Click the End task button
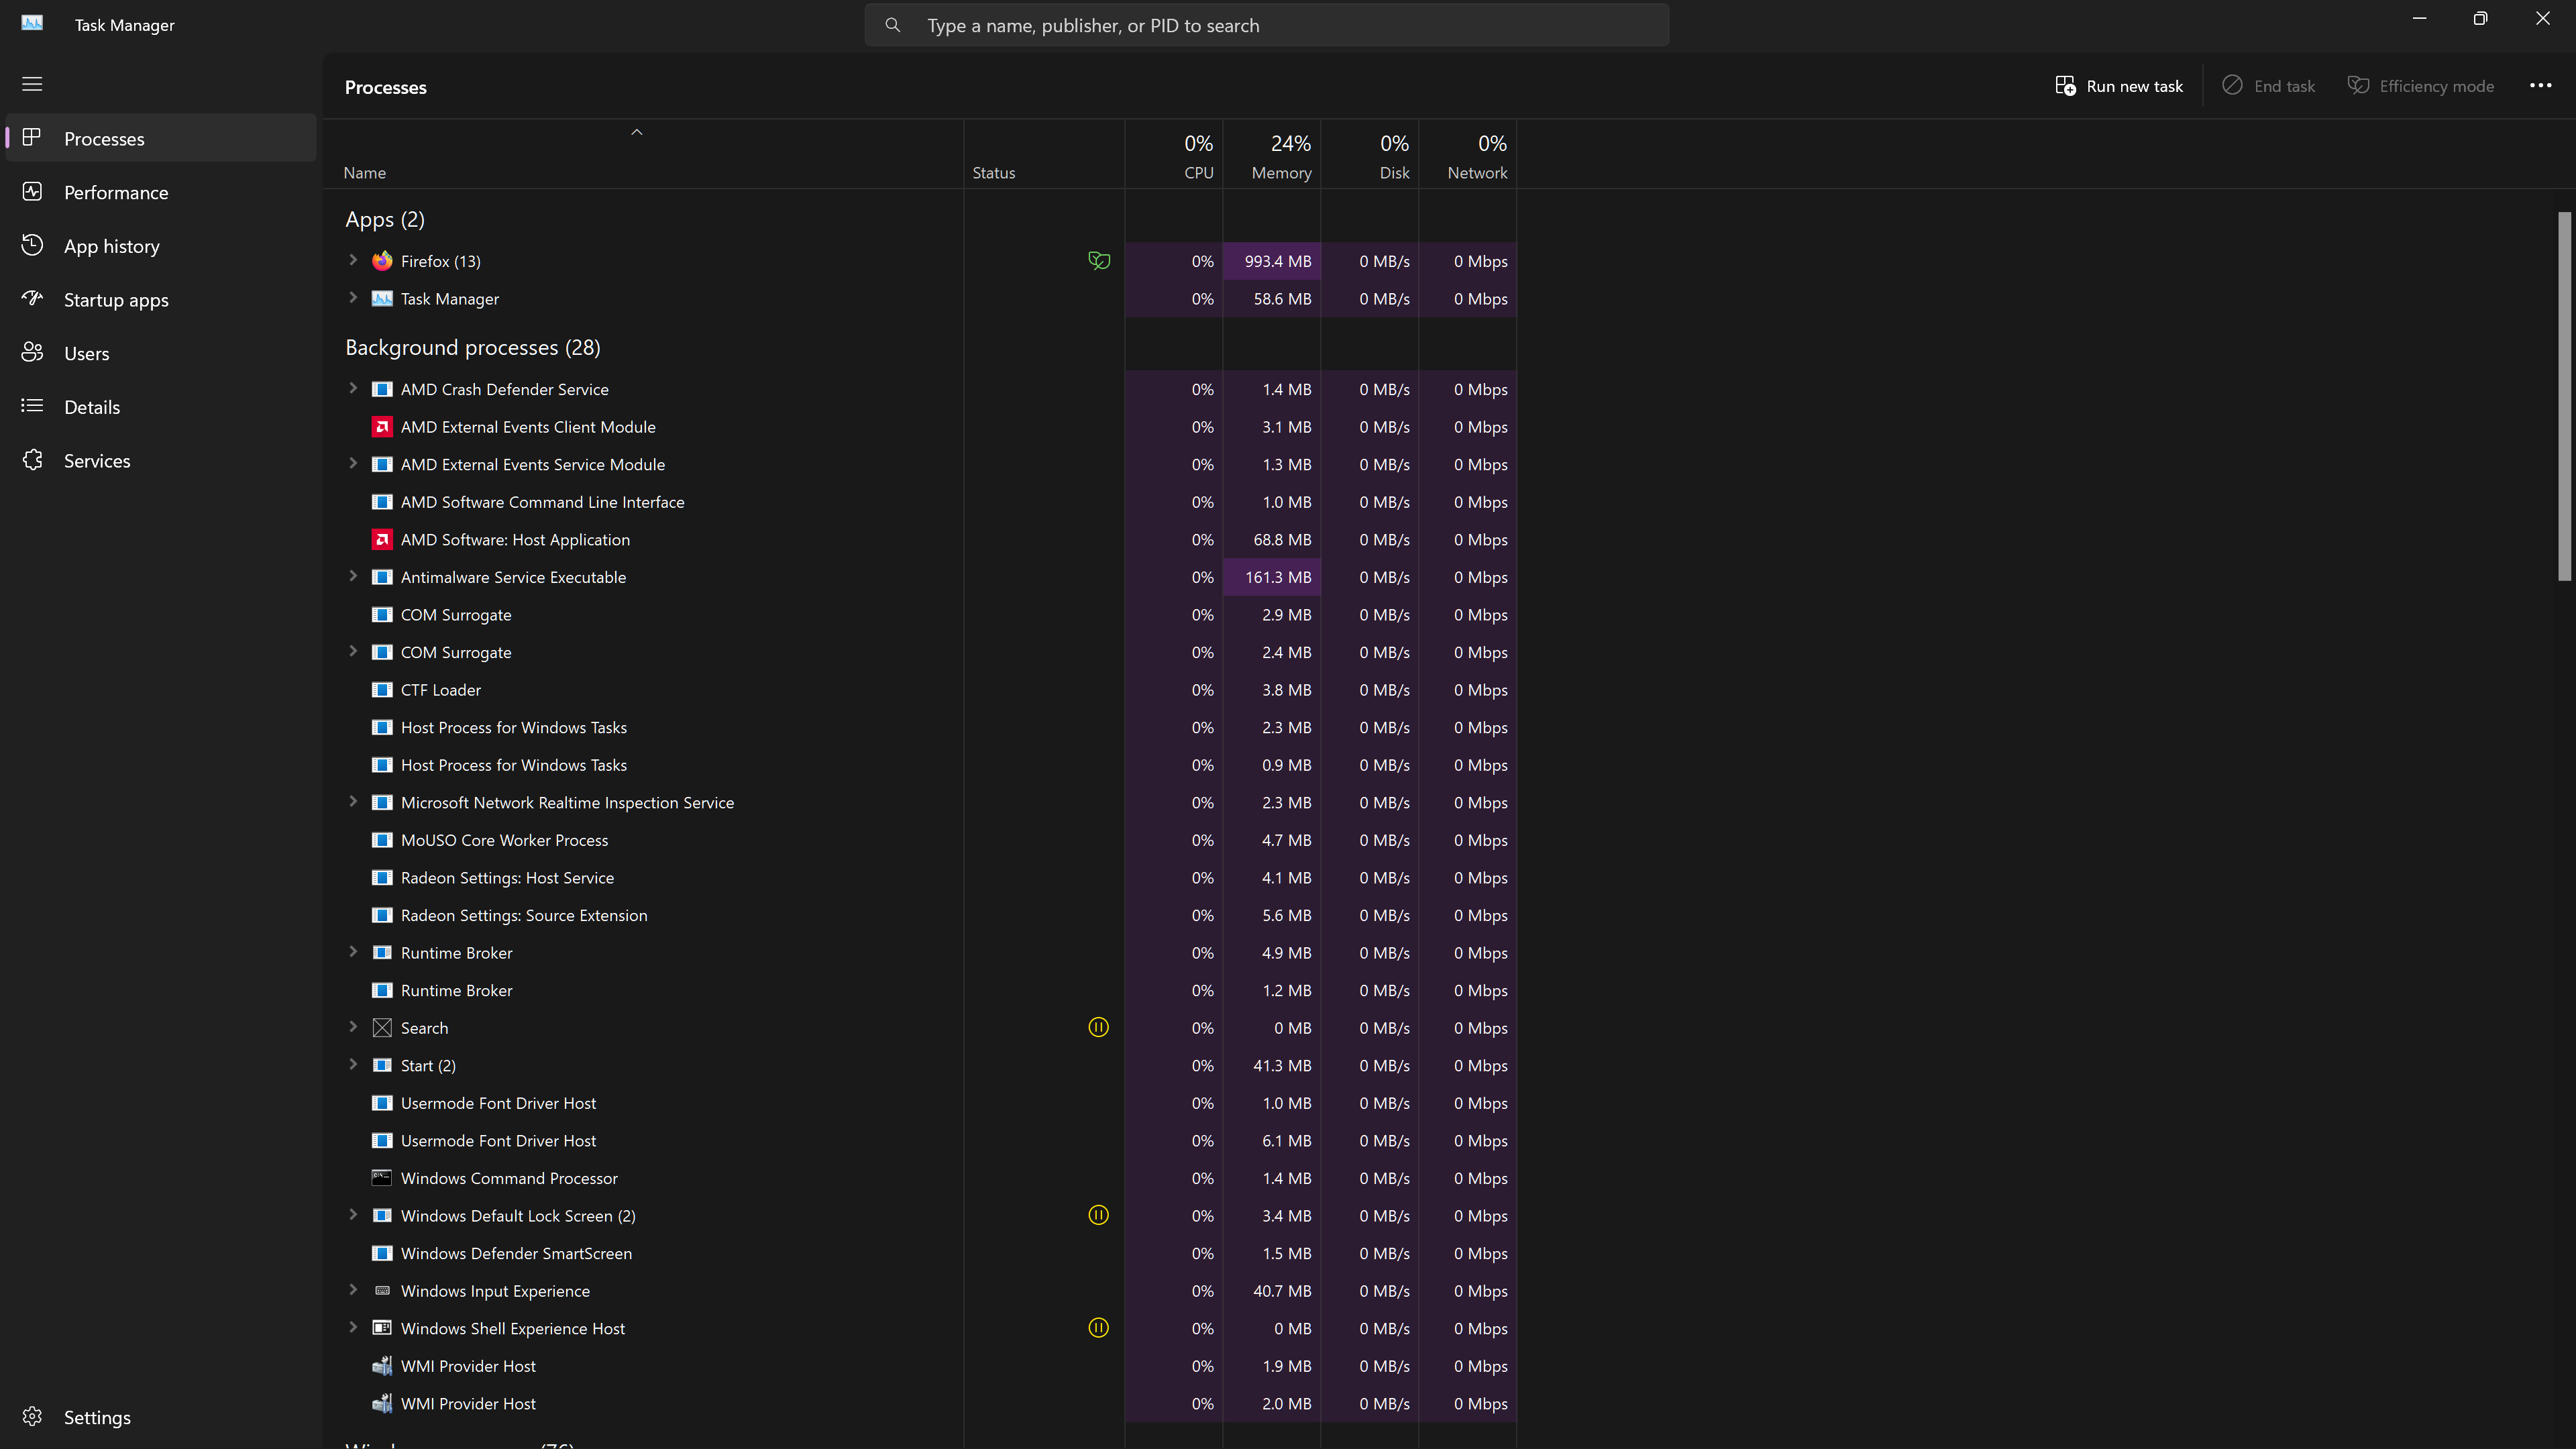The image size is (2576, 1449). (x=2268, y=86)
